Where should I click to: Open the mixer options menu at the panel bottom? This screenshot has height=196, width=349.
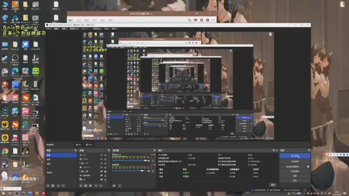coord(120,186)
